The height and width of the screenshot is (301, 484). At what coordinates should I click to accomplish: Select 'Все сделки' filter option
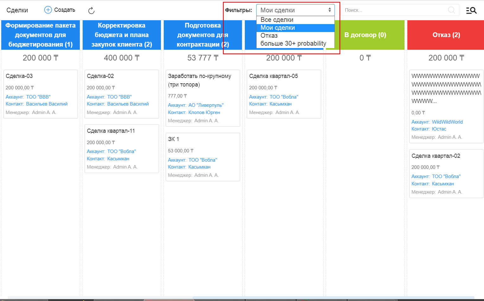click(x=295, y=20)
